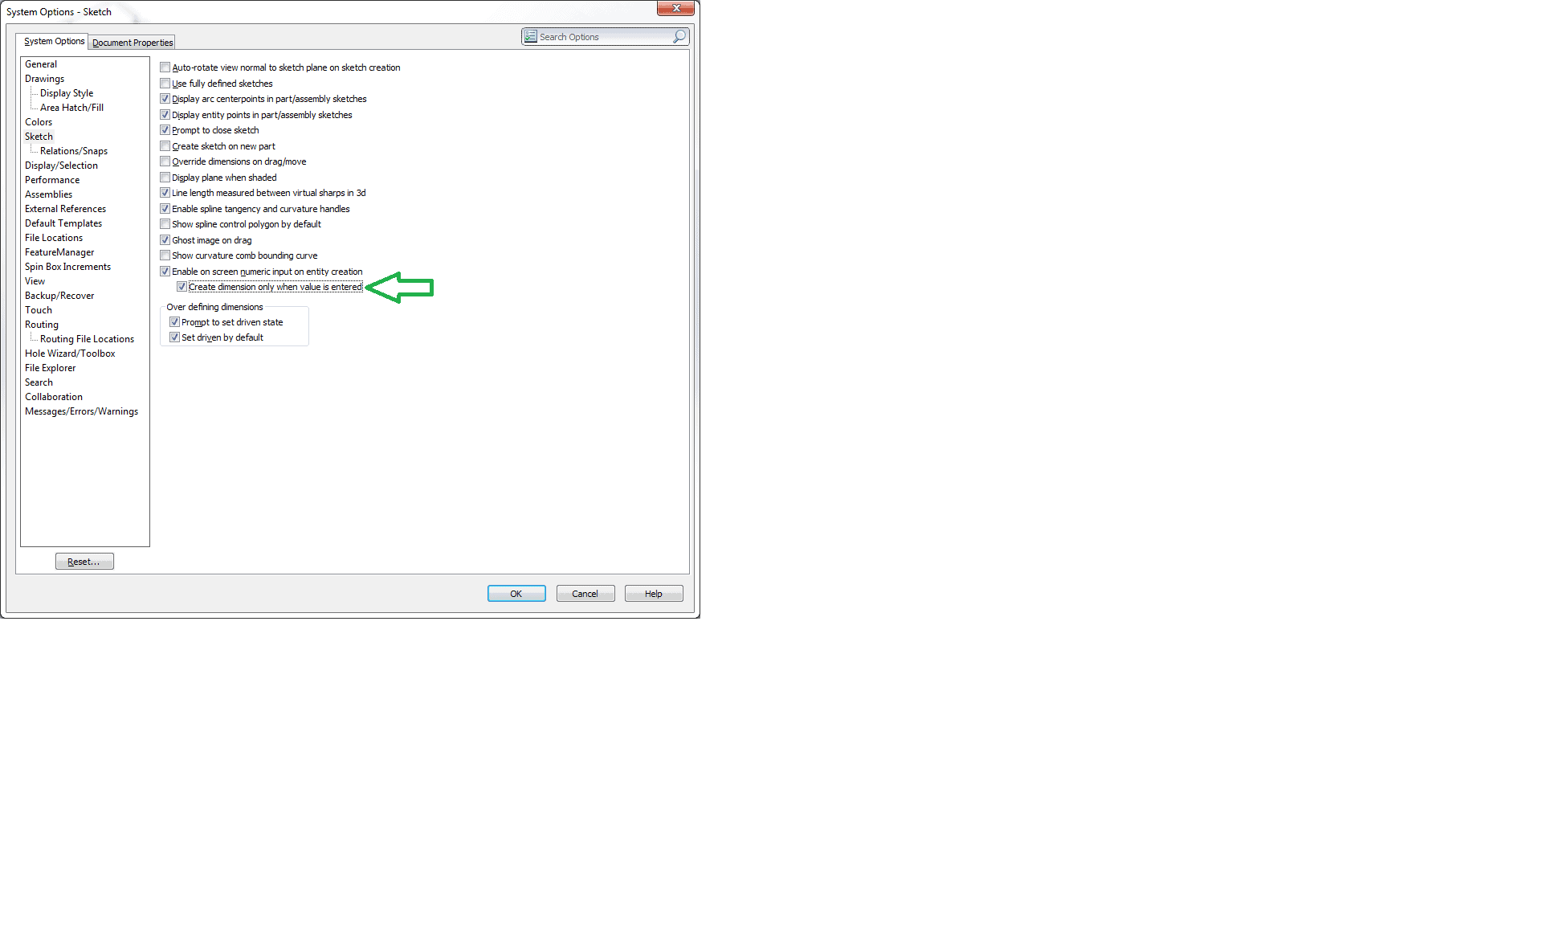Select Assemblies category
The height and width of the screenshot is (932, 1542).
pos(48,194)
